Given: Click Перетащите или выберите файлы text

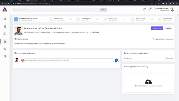Looking at the screenshot, I should tap(148, 86).
